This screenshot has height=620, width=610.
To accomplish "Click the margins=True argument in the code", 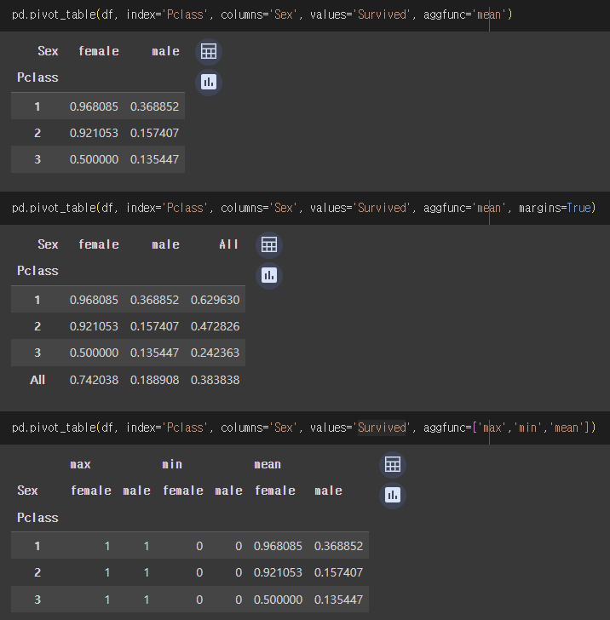I will click(x=555, y=208).
